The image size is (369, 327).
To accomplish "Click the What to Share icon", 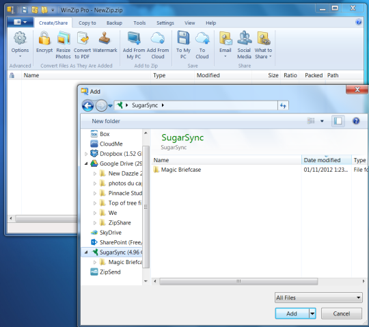I will [264, 38].
